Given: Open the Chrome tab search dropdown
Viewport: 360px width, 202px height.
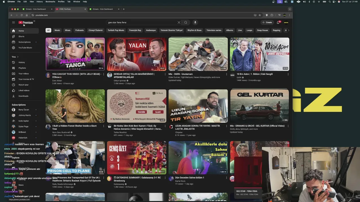Looking at the screenshot, I should pos(290,9).
